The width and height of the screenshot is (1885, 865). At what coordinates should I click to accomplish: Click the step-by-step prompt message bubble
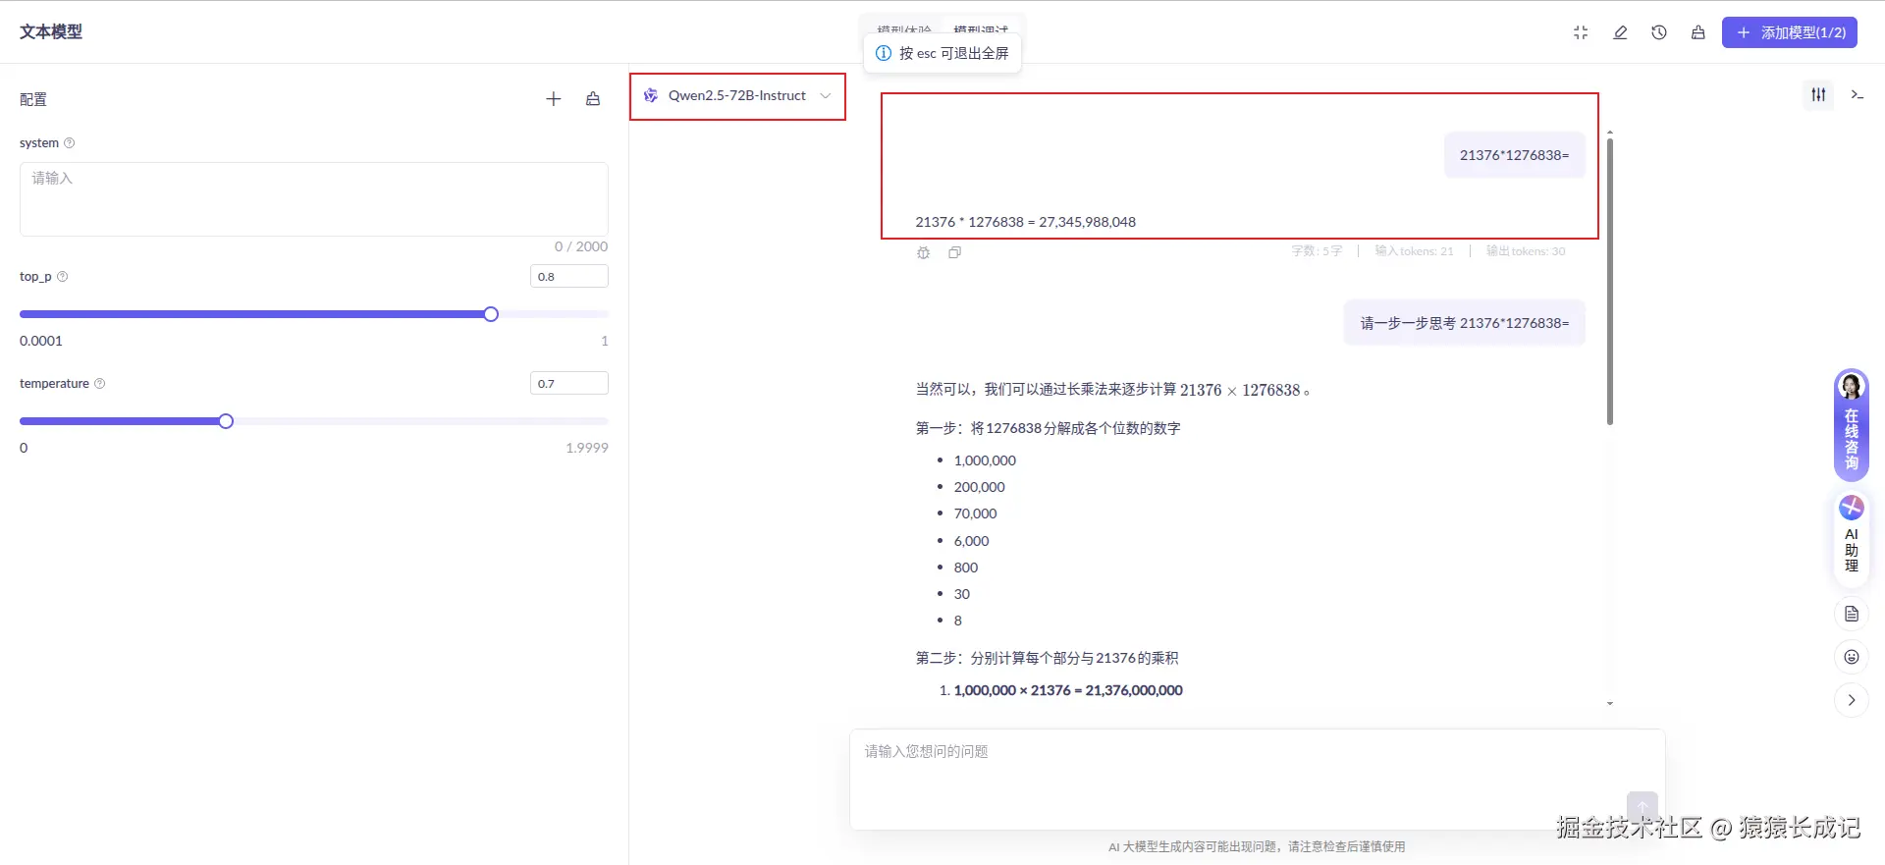[1465, 323]
